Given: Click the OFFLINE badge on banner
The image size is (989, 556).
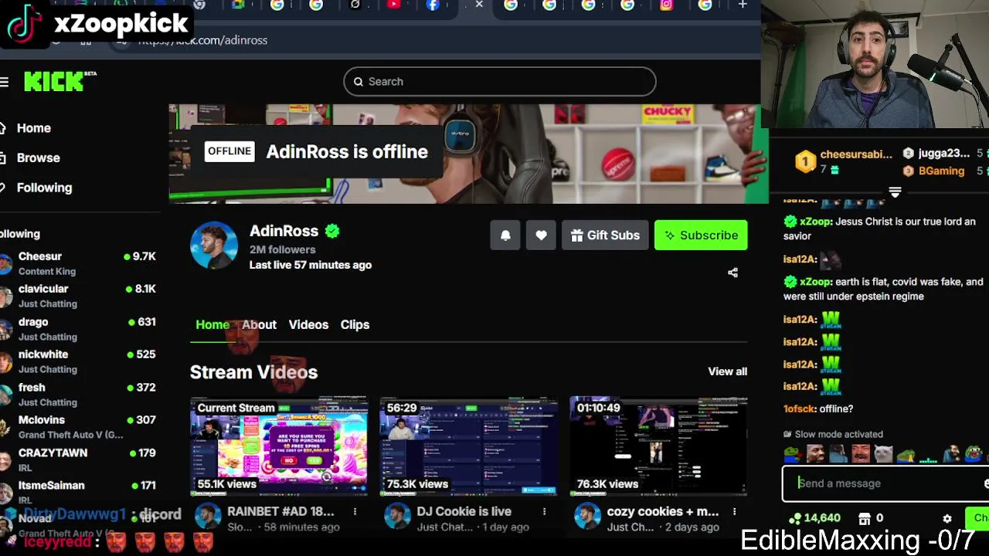Looking at the screenshot, I should tap(229, 151).
